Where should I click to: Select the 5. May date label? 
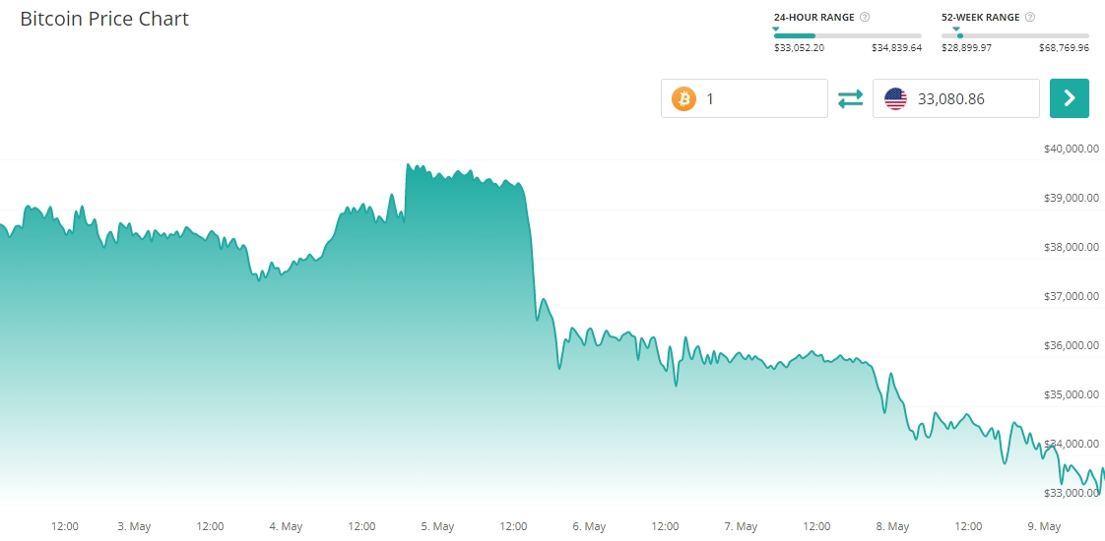pos(436,527)
